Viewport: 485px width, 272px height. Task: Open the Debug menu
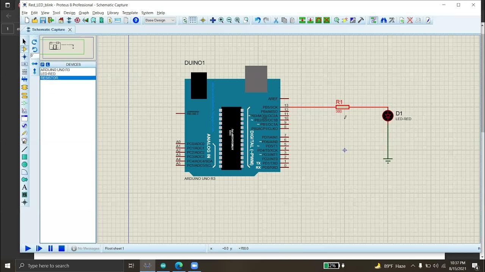(98, 13)
